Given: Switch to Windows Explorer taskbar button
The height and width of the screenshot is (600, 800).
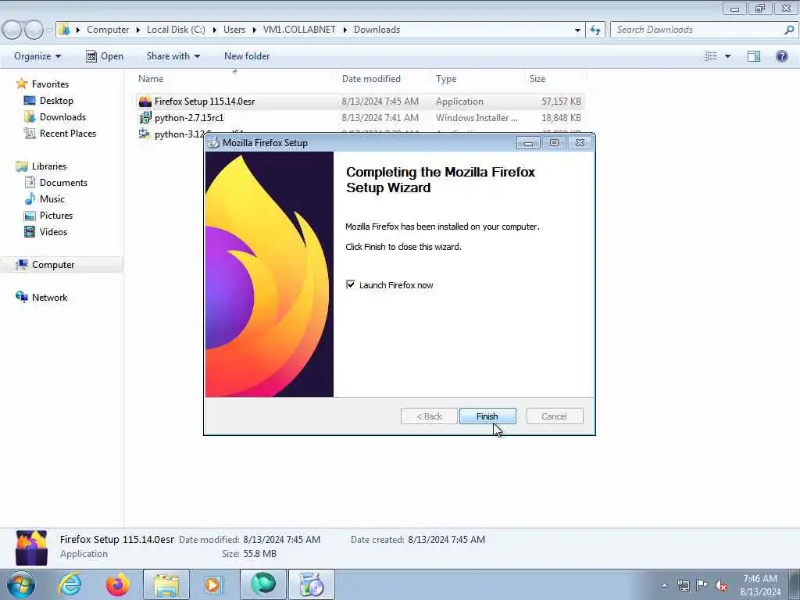Looking at the screenshot, I should pyautogui.click(x=166, y=584).
